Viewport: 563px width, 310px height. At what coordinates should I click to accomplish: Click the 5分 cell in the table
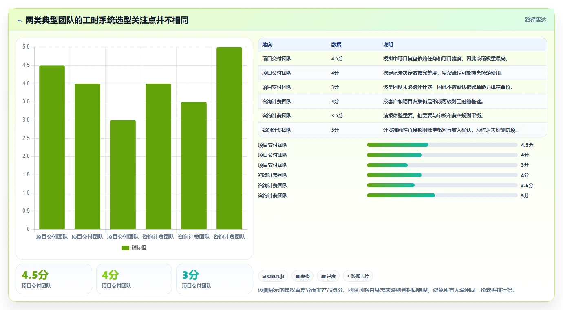335,130
